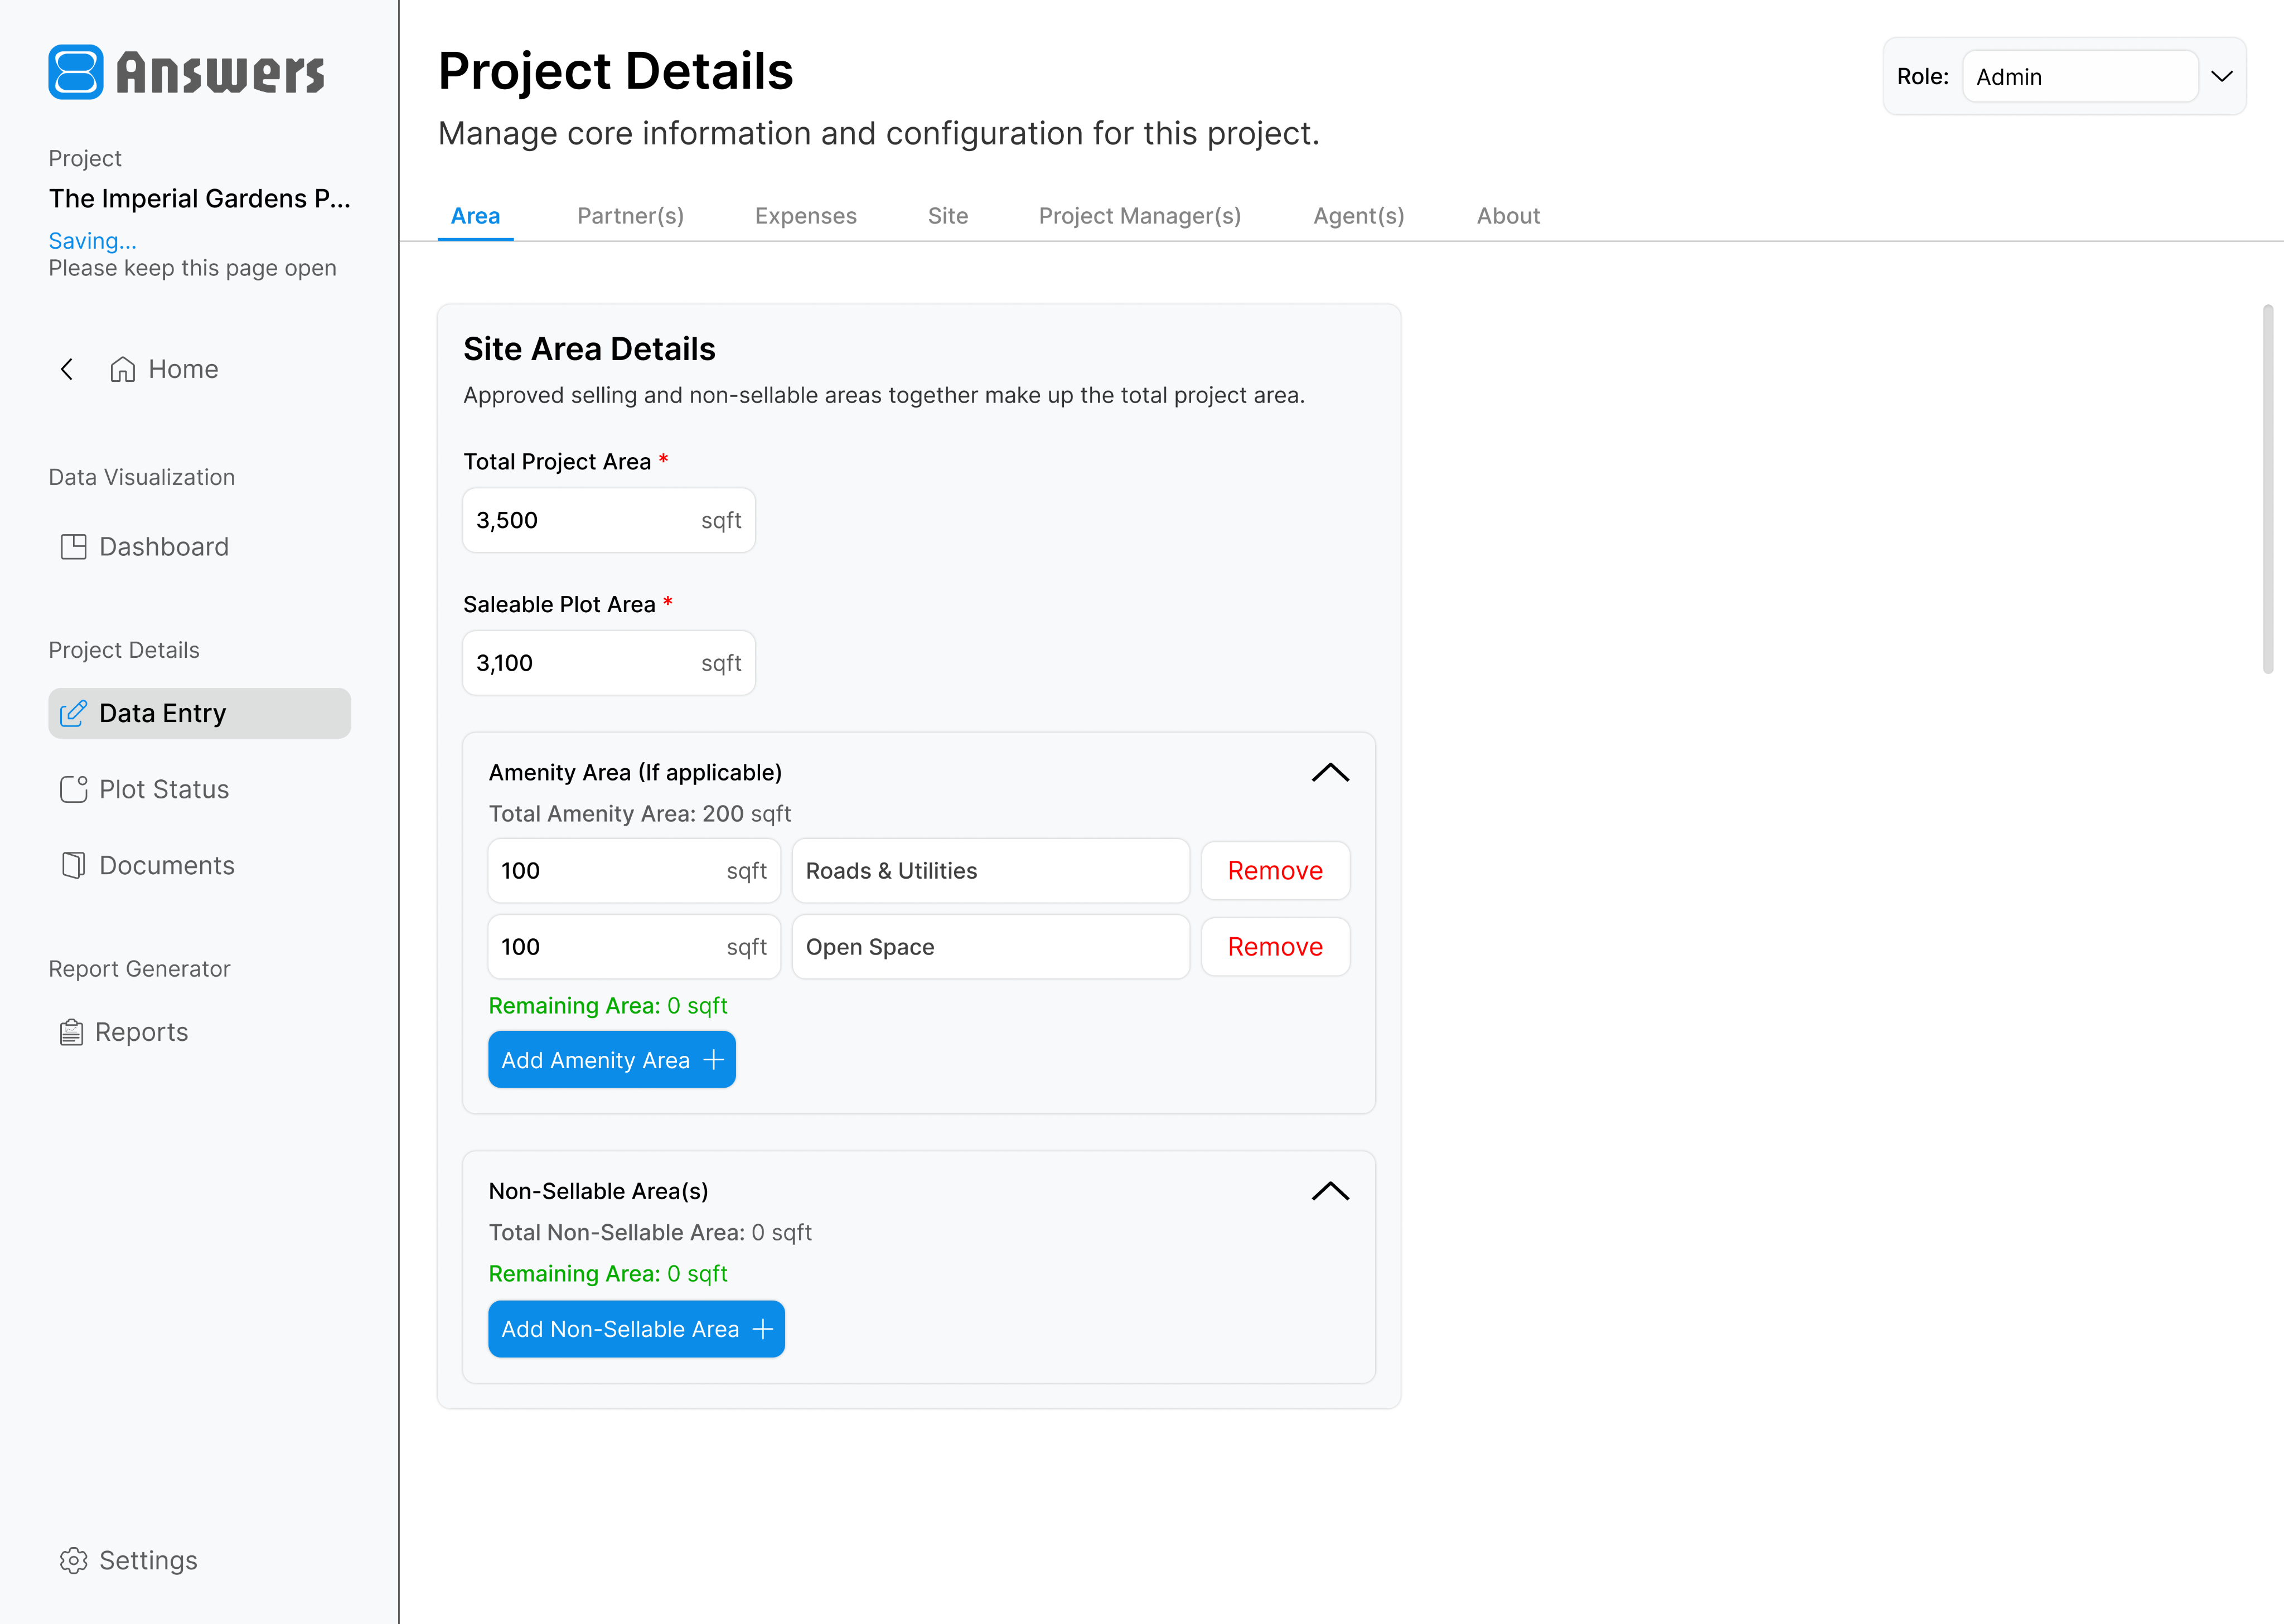Click the Settings gear icon
The height and width of the screenshot is (1624, 2284).
pos(74,1560)
